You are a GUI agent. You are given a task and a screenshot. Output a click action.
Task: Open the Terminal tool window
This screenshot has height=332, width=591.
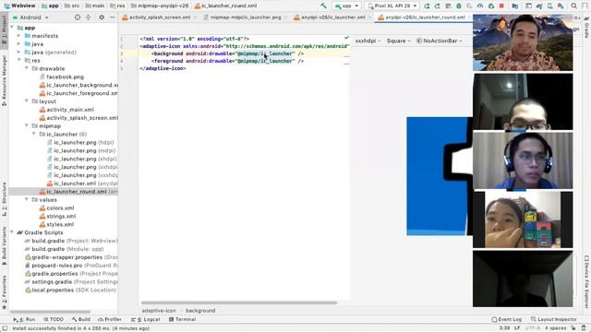pos(182,319)
